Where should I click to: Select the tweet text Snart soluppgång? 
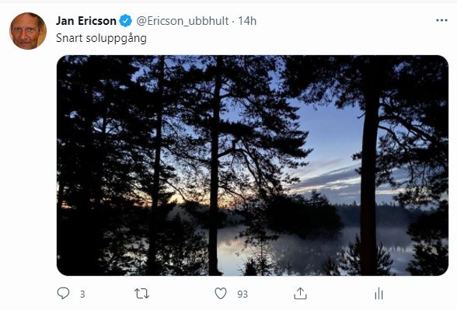(101, 38)
